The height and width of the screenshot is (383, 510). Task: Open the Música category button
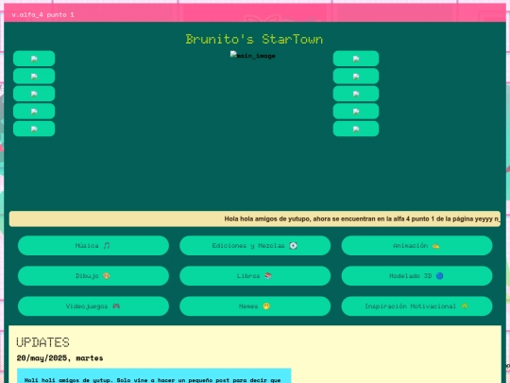(93, 246)
